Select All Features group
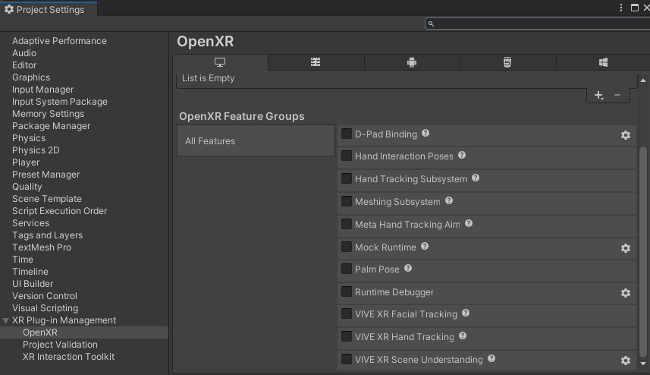The image size is (650, 375). (x=256, y=141)
